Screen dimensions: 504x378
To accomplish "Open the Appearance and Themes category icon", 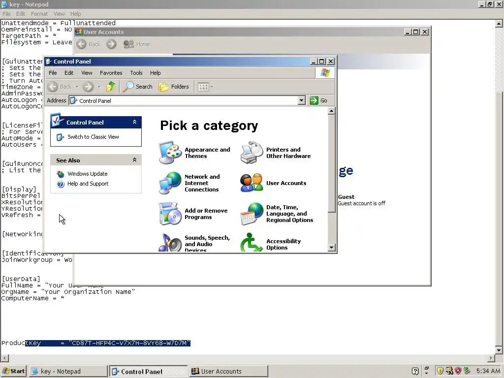I will (x=170, y=153).
